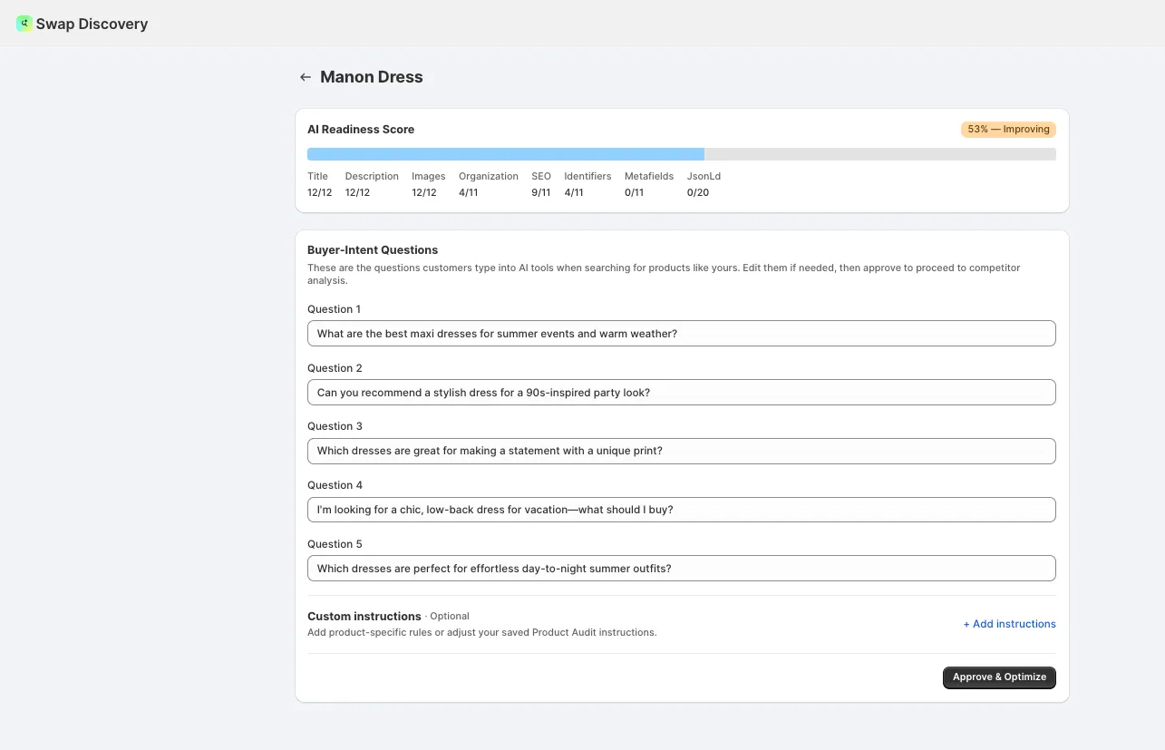Click the AI Readiness Score heading
The image size is (1165, 750).
361,130
